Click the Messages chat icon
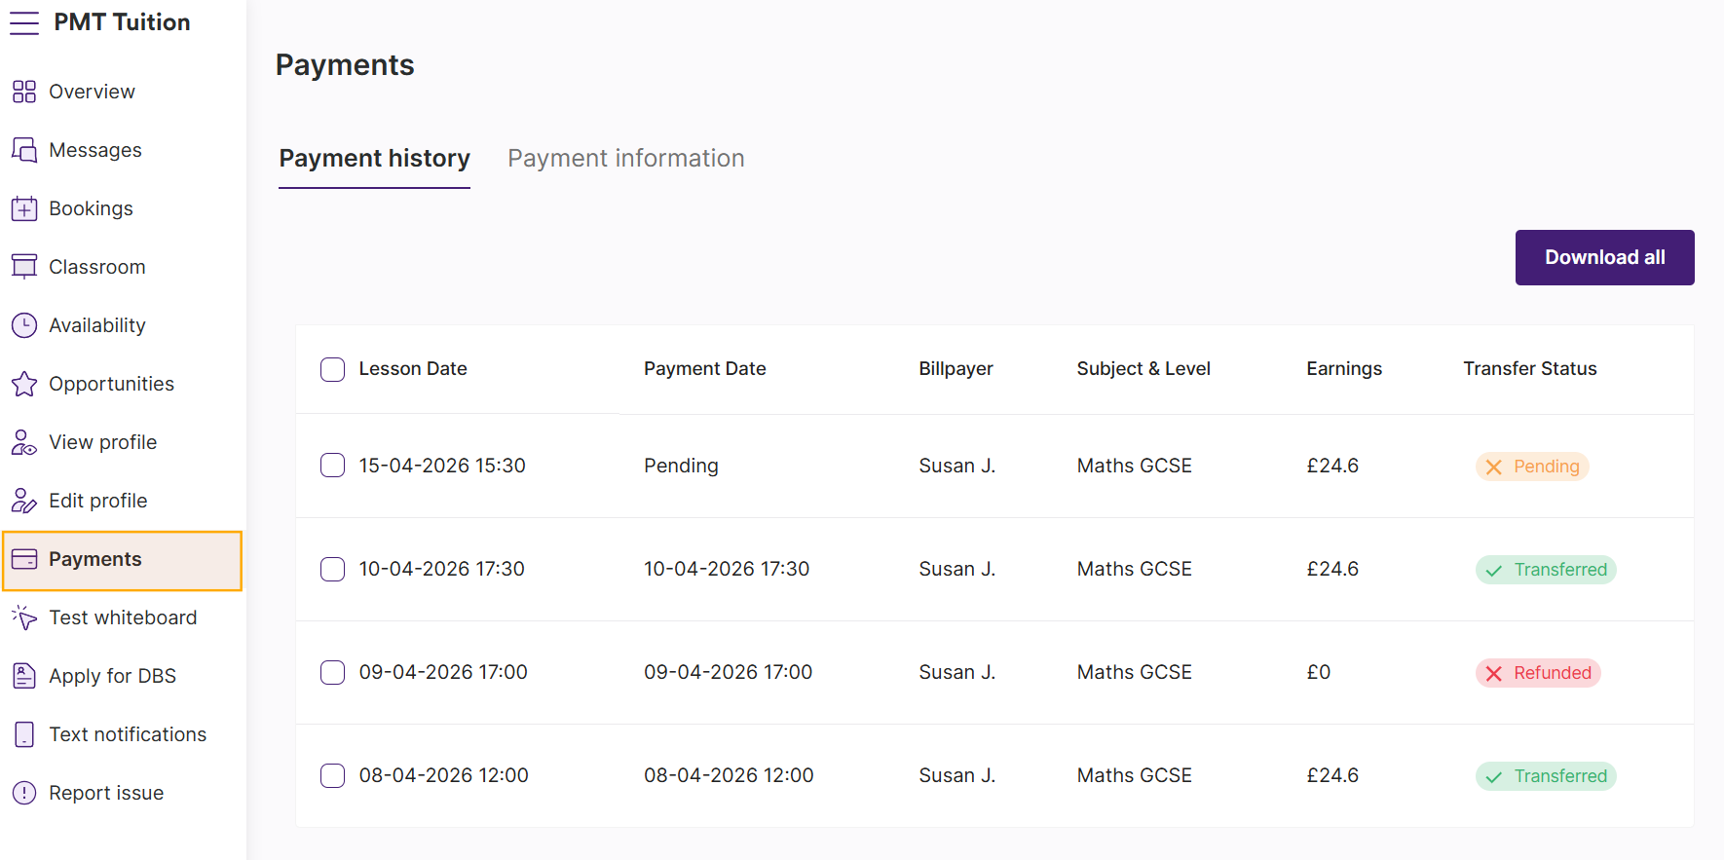Viewport: 1724px width, 860px height. click(24, 150)
